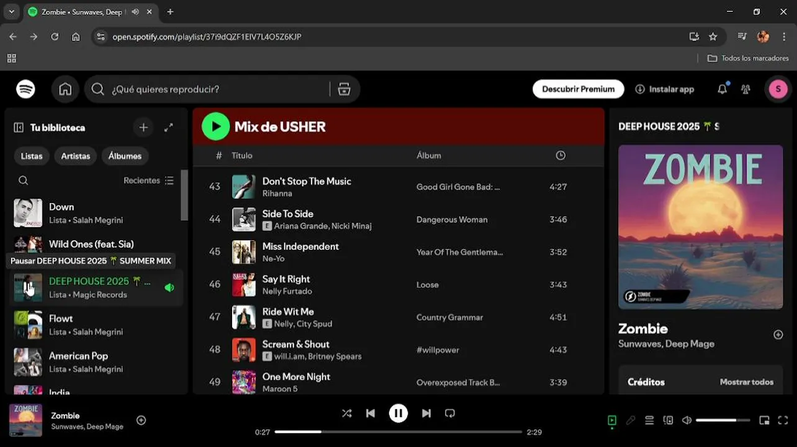The height and width of the screenshot is (447, 797).
Task: Open the pink S profile avatar
Action: 778,89
